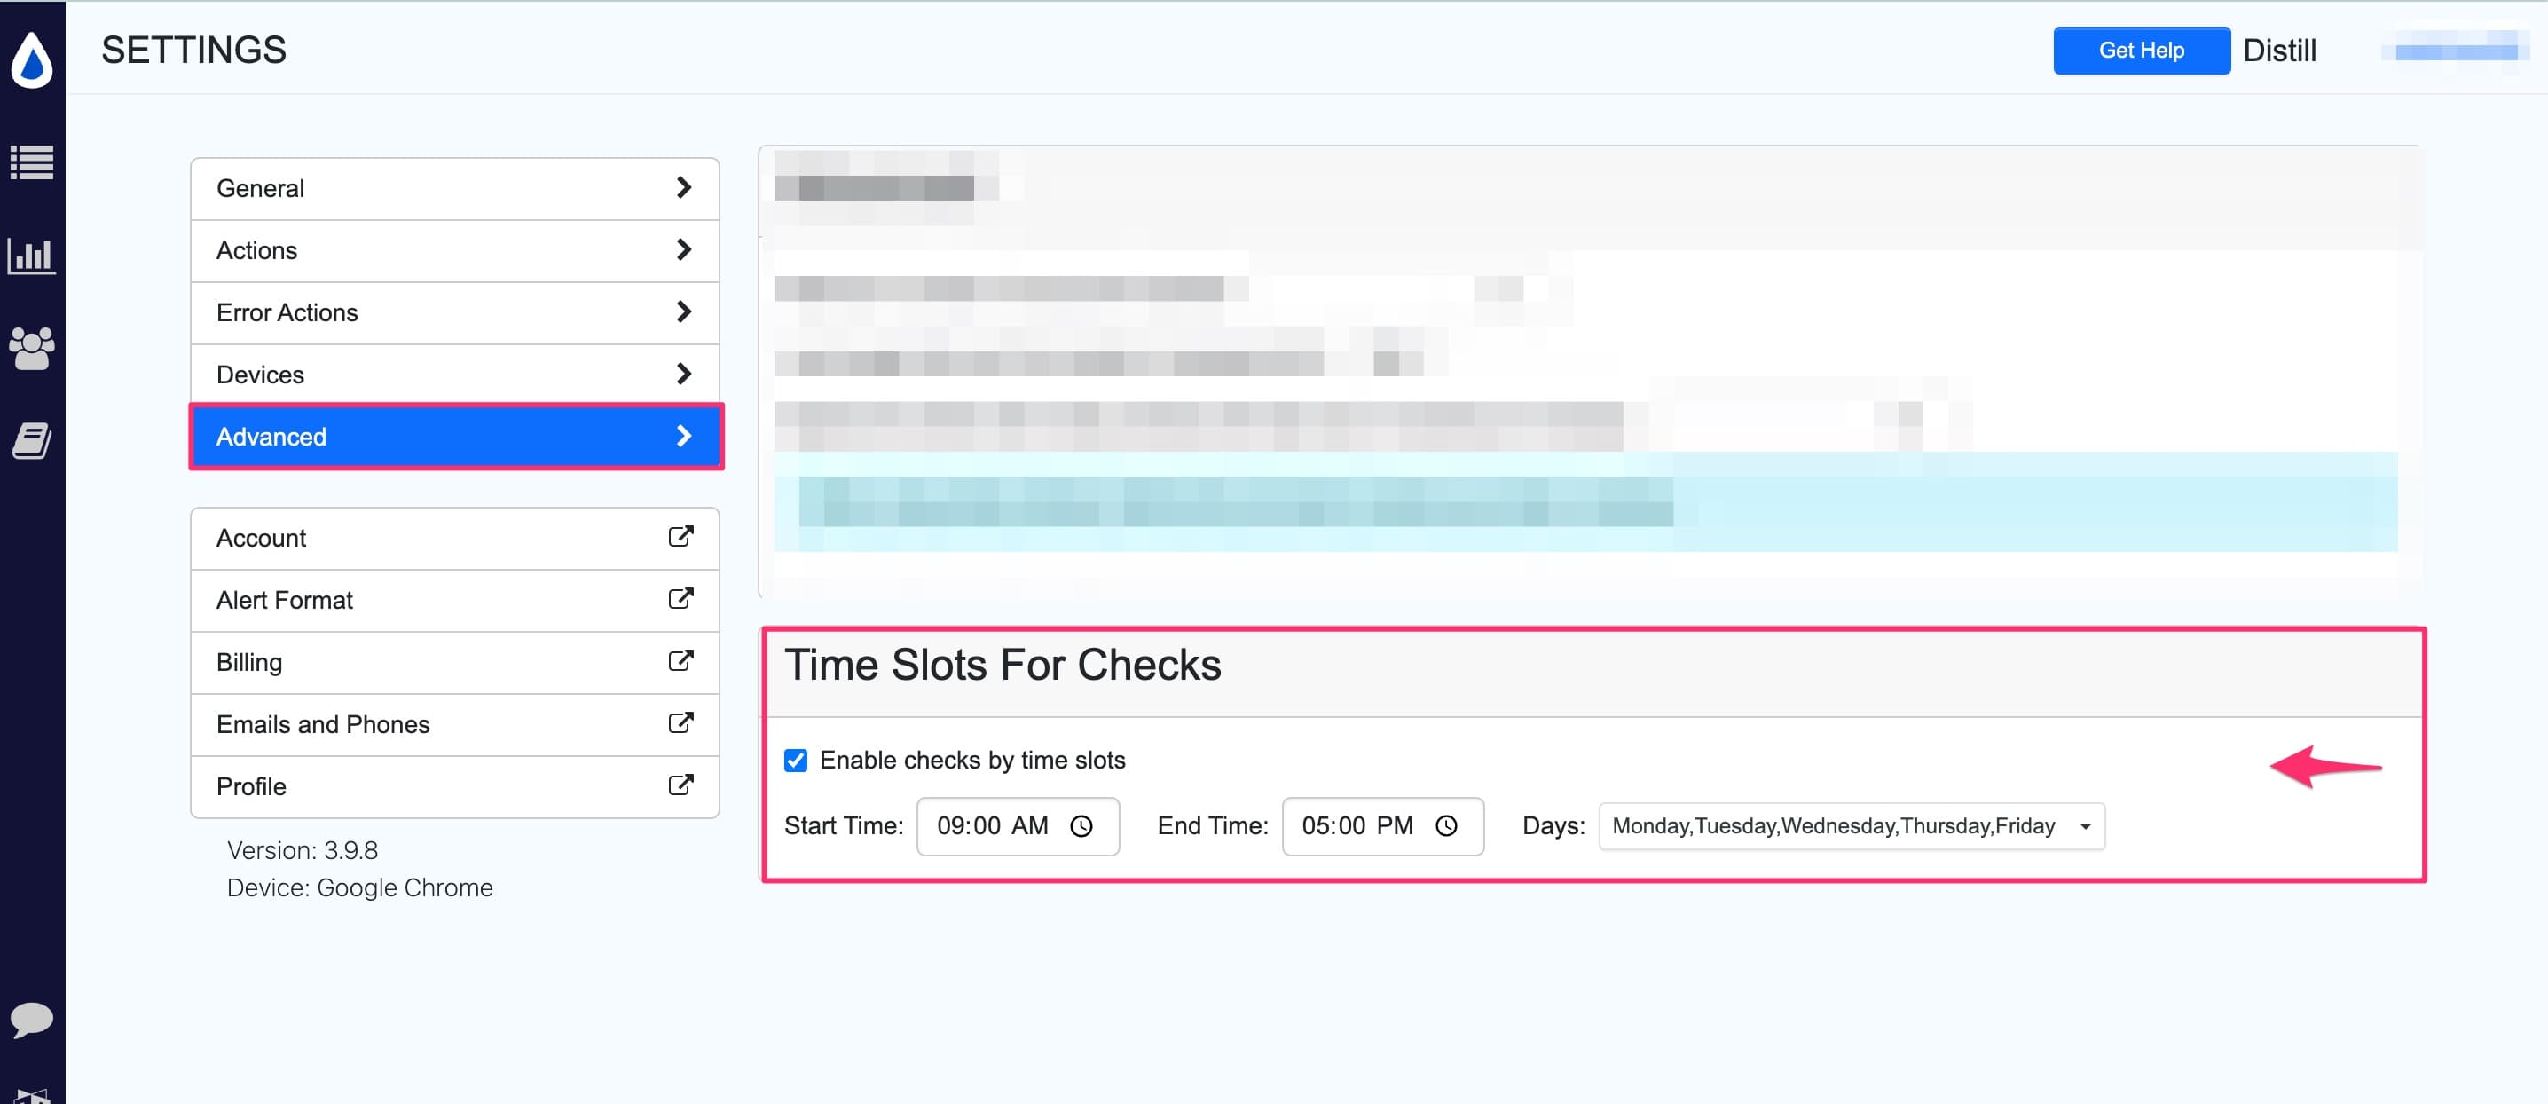Image resolution: width=2548 pixels, height=1104 pixels.
Task: Open the End Time clock picker
Action: [x=1448, y=826]
